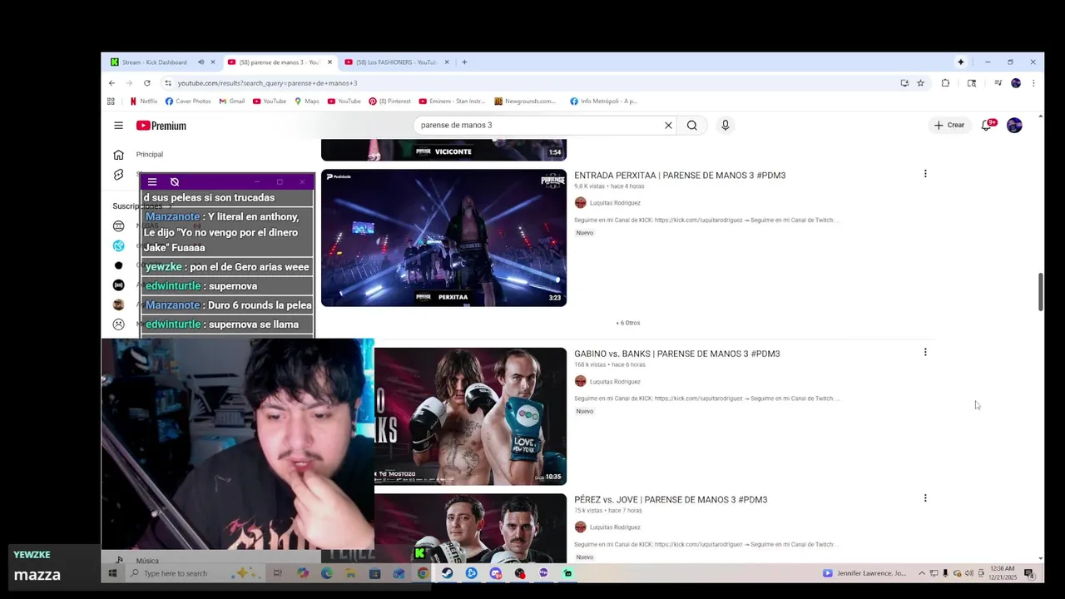Open options for GABINO vs. BANKS video
Image resolution: width=1065 pixels, height=599 pixels.
[x=925, y=352]
